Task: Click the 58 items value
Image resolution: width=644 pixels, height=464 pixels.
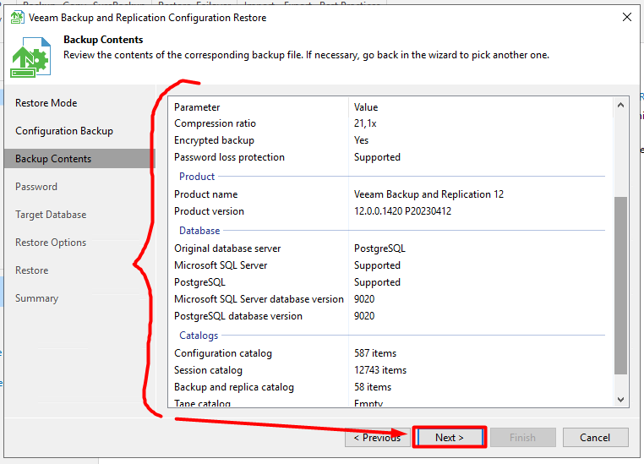Action: coord(373,387)
